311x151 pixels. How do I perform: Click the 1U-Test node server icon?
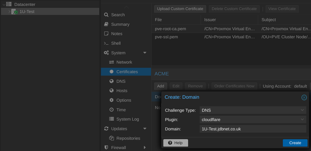pos(14,12)
